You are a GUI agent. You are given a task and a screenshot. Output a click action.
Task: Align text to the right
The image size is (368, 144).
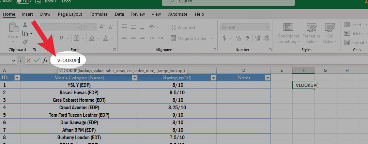tap(142, 38)
